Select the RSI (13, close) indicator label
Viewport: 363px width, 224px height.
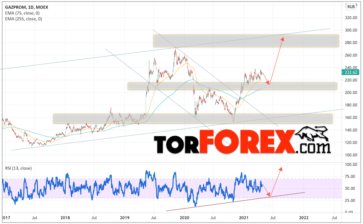pyautogui.click(x=18, y=168)
